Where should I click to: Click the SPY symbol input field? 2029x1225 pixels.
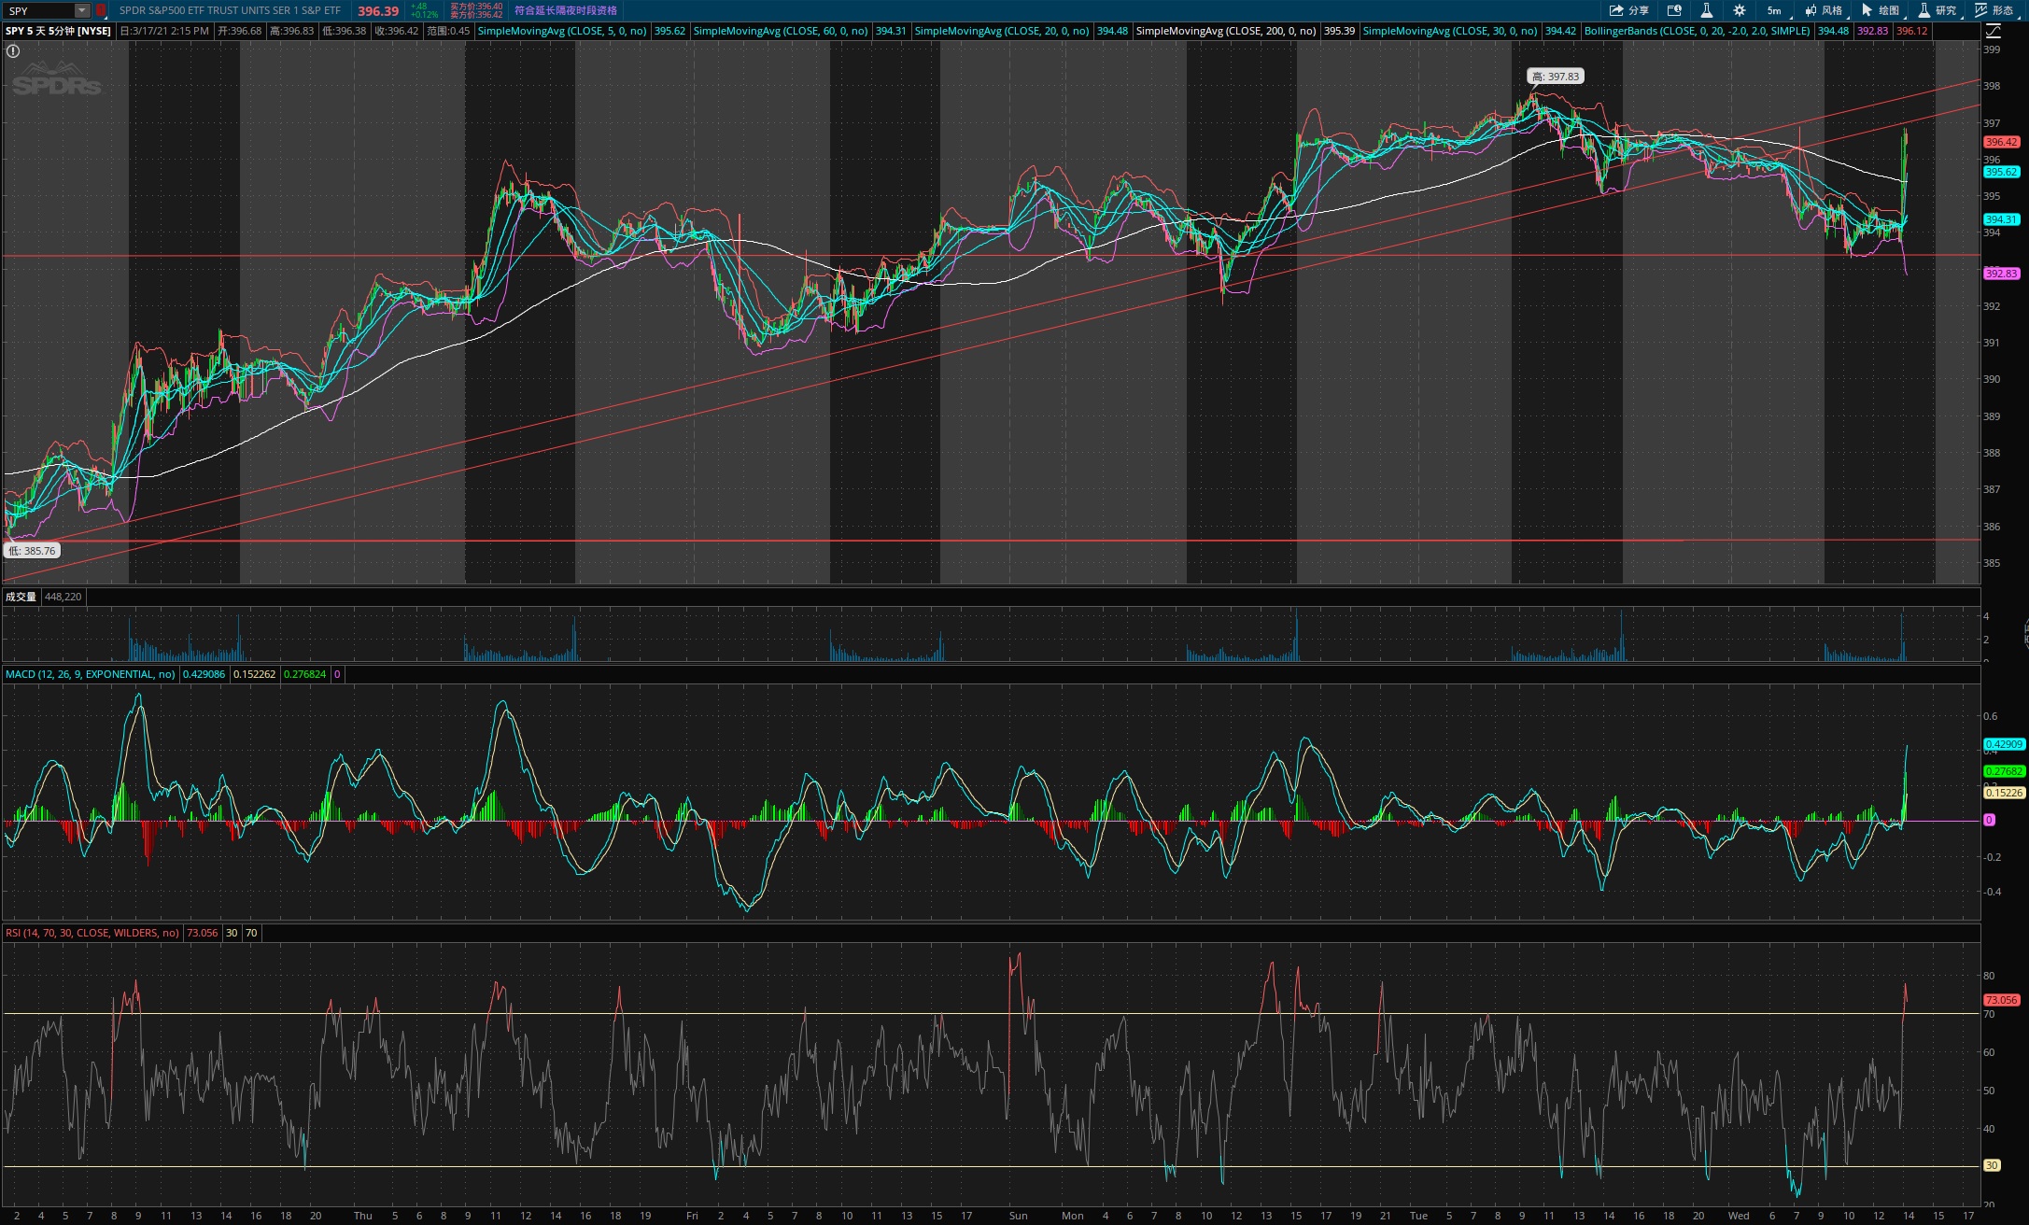pos(38,10)
